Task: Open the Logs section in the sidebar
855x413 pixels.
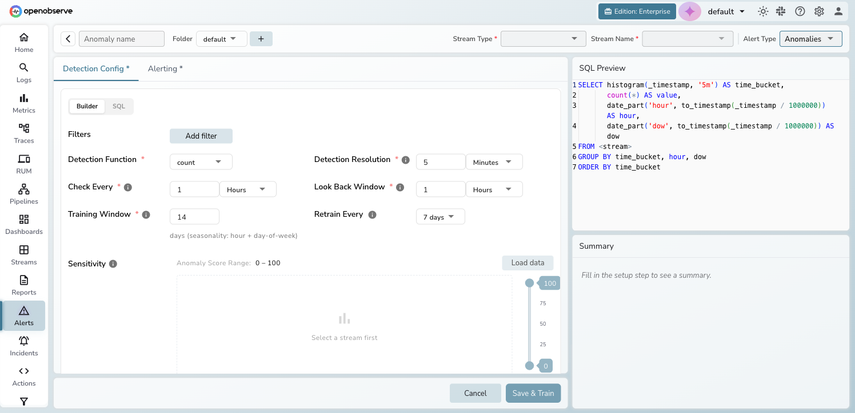Action: (x=23, y=72)
